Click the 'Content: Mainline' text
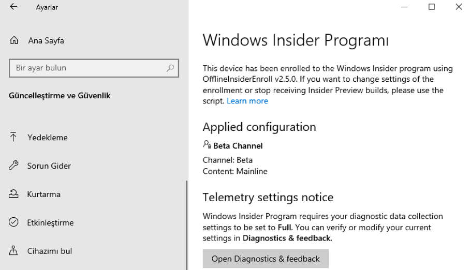Screen dimensions: 470x270 tap(235, 171)
